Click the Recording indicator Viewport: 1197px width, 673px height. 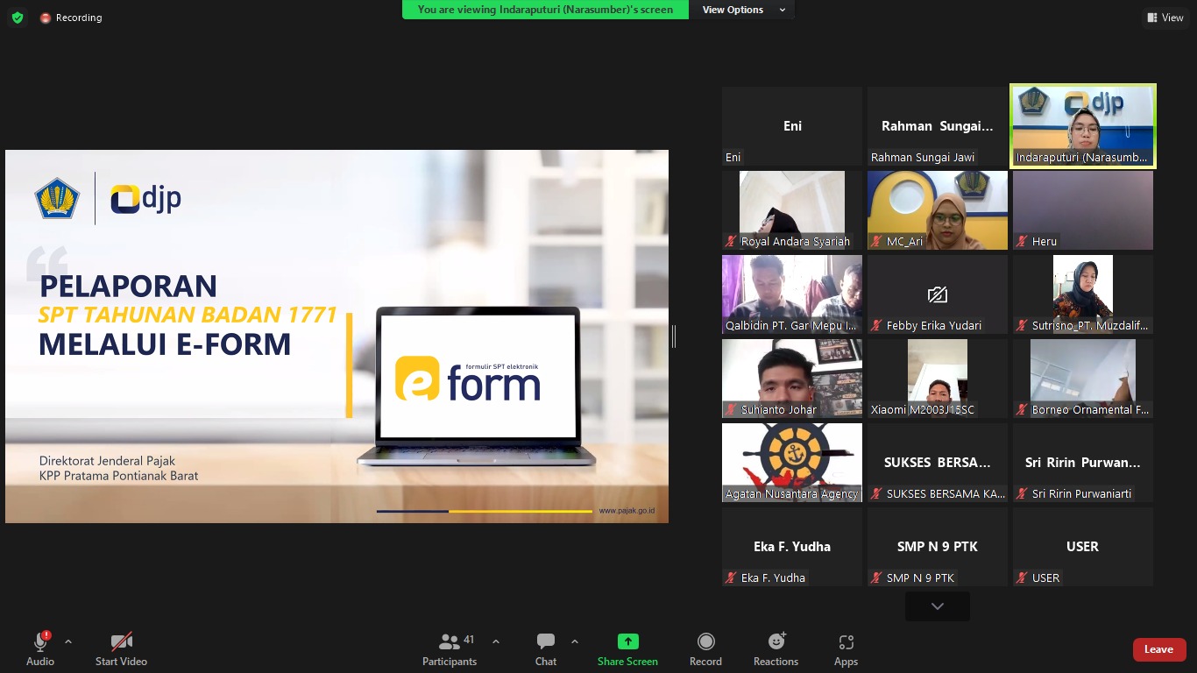71,18
